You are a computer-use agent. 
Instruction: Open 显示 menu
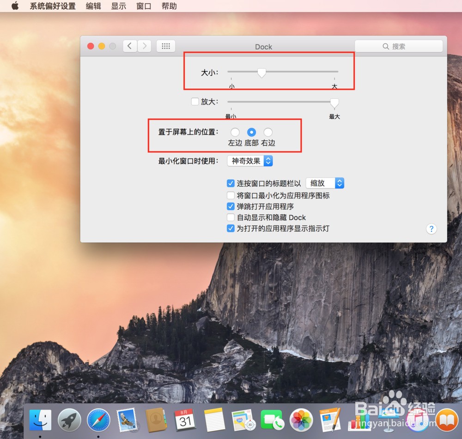click(118, 6)
